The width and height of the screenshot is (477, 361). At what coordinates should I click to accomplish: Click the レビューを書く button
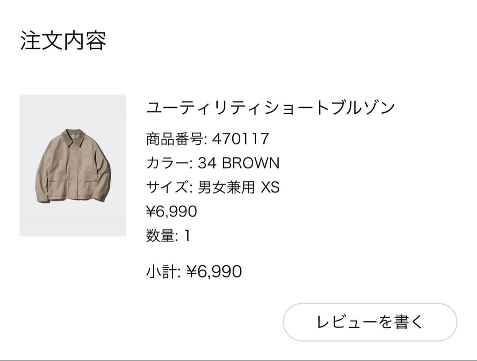click(x=370, y=322)
